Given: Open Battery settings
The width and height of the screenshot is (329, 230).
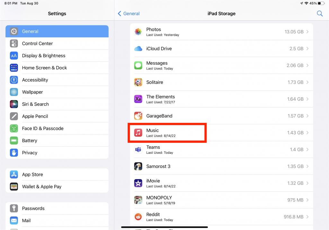Looking at the screenshot, I should (57, 141).
